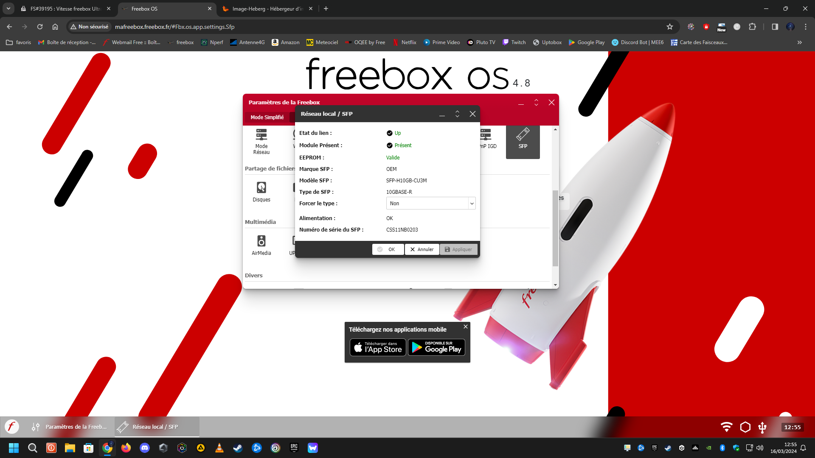This screenshot has height=458, width=815.
Task: Open the Windows volume tray icon
Action: [760, 448]
